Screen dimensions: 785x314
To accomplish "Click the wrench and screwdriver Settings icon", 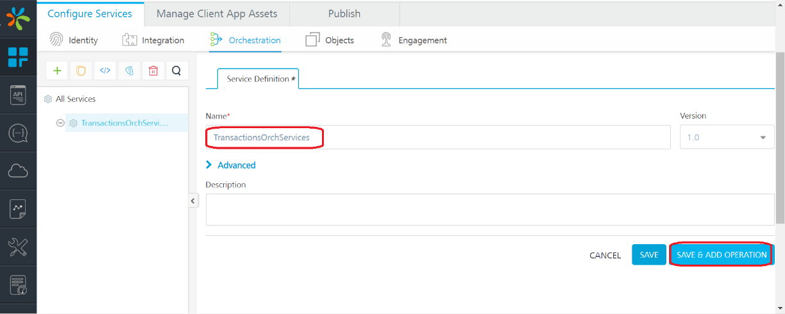I will pos(18,247).
